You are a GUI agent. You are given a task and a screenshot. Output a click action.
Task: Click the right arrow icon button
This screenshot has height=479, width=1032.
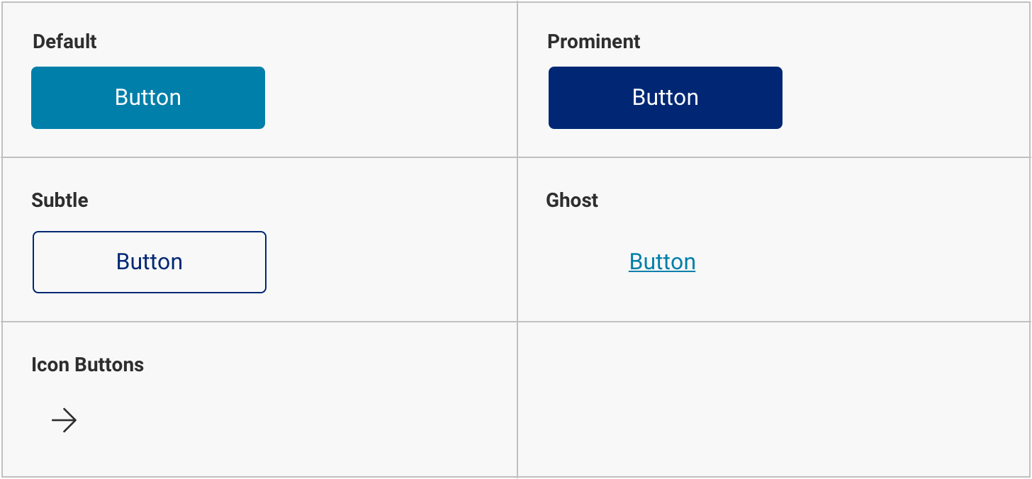click(64, 421)
